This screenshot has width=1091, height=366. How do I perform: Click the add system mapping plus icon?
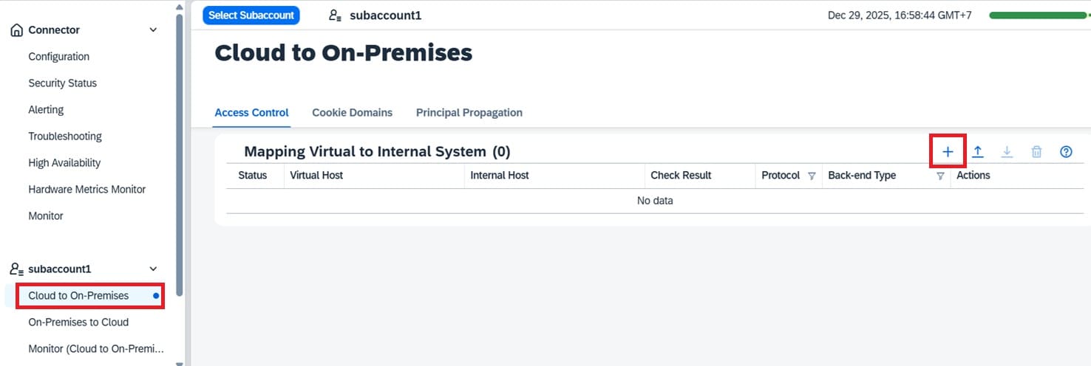tap(948, 152)
